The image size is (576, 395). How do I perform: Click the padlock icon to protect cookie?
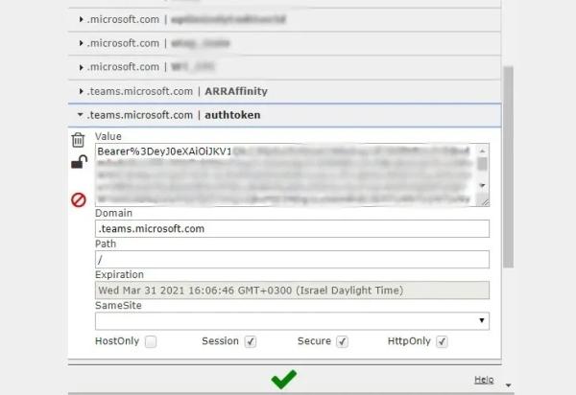(x=78, y=163)
